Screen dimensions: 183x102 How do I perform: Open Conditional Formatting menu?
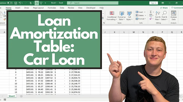click(112, 16)
